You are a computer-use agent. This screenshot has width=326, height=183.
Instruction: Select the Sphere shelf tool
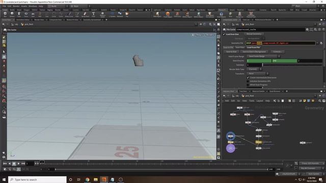pos(12,14)
